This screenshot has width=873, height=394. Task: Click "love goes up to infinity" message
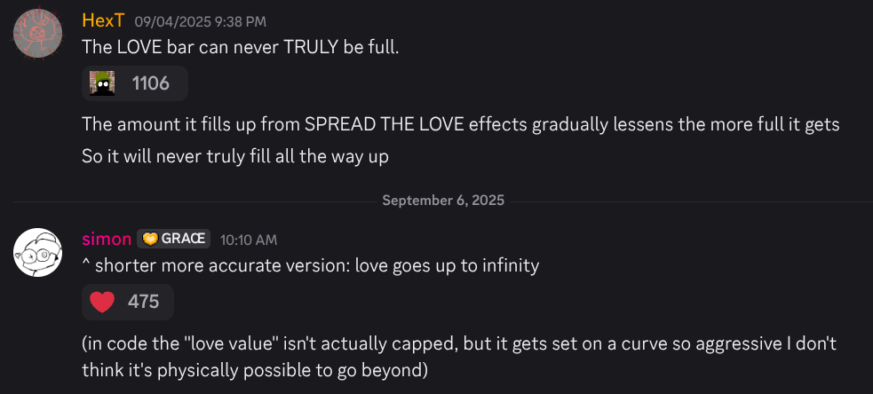[x=310, y=265]
